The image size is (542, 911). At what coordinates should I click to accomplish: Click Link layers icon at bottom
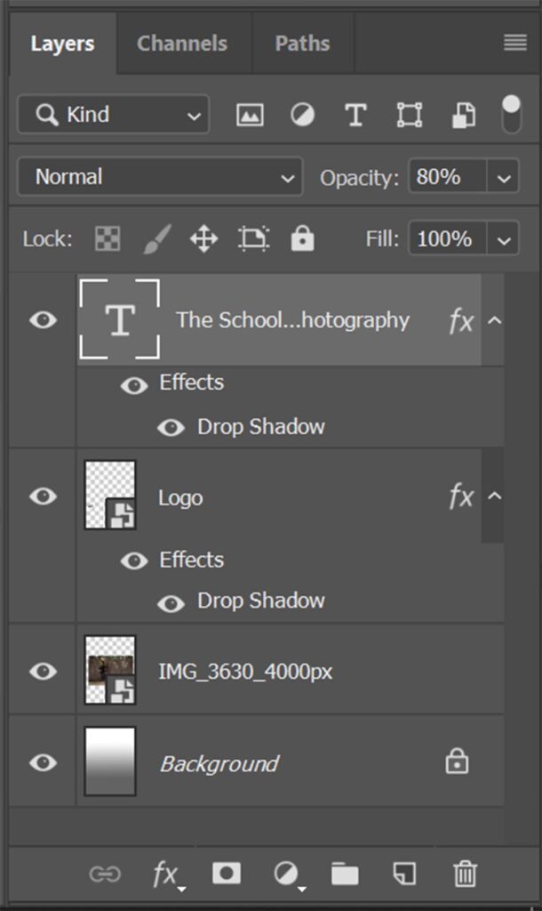105,874
